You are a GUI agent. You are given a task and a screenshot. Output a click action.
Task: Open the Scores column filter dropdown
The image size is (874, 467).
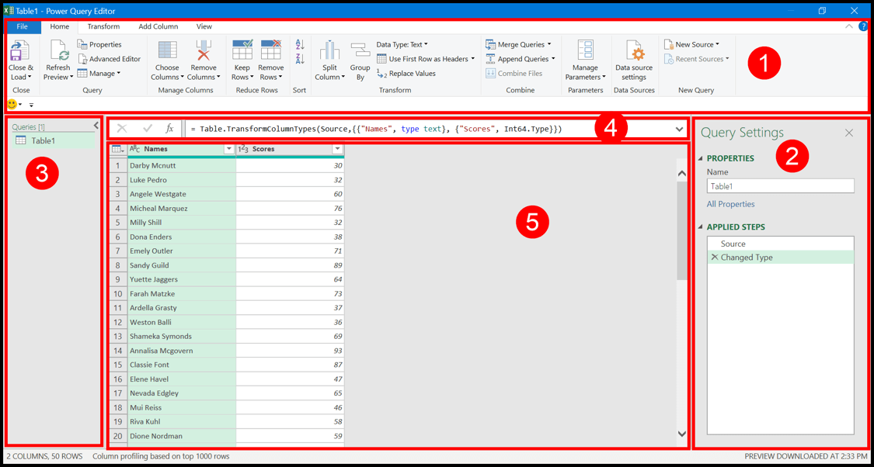click(337, 148)
